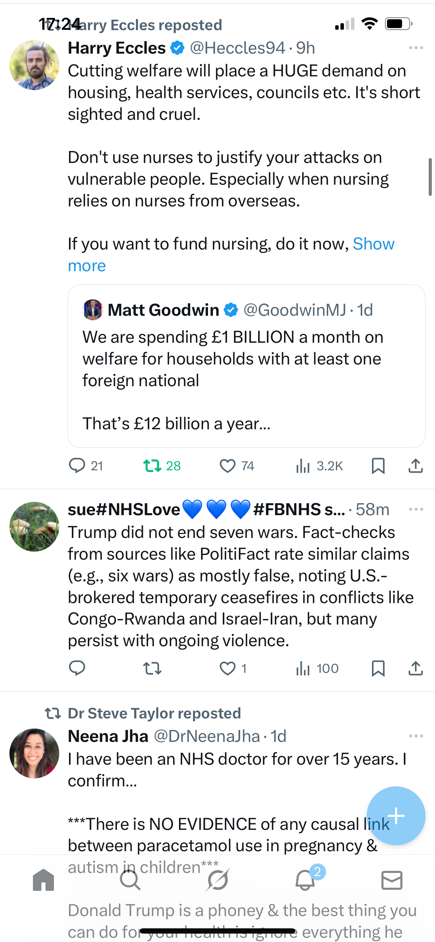Tap the compose new post button
Screen dimensions: 435x942
click(x=396, y=815)
